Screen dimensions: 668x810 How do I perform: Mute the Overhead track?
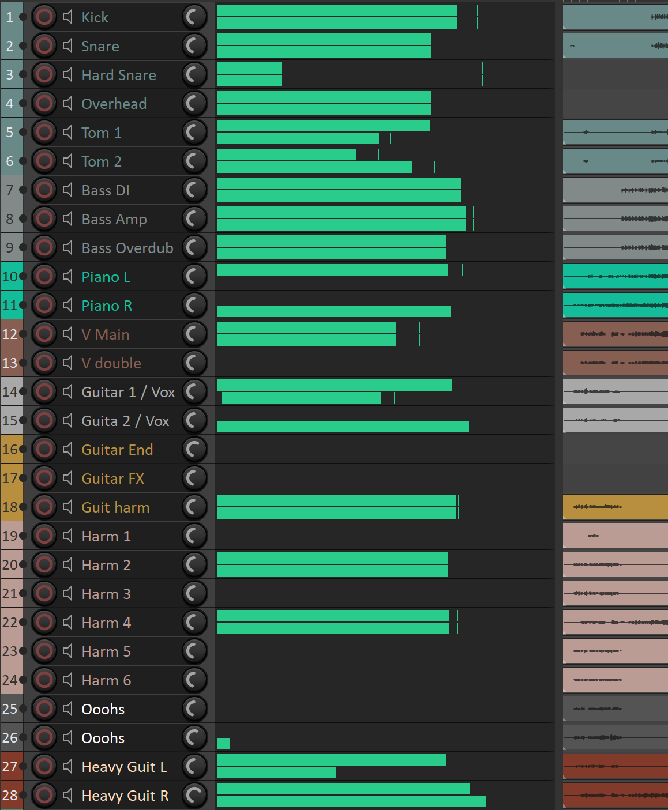[67, 104]
